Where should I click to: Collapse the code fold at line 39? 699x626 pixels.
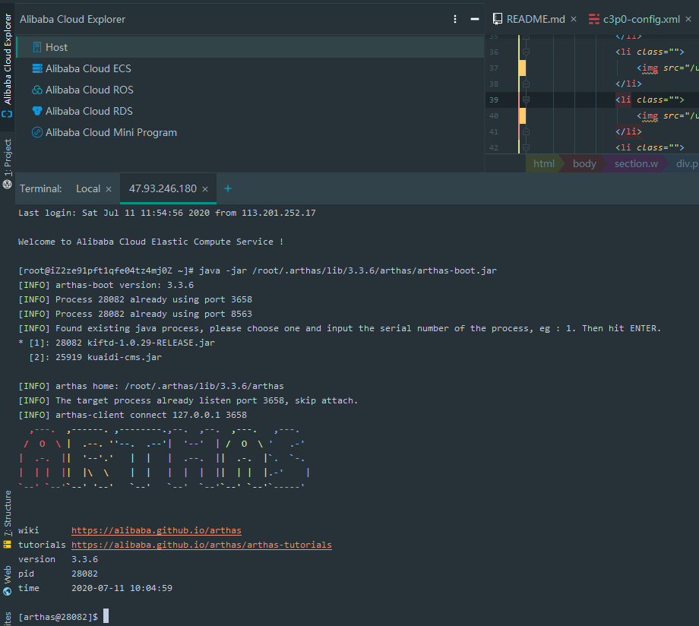(525, 100)
